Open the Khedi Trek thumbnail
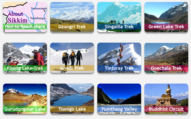Screen dimensions: 191x119 coord(72,58)
